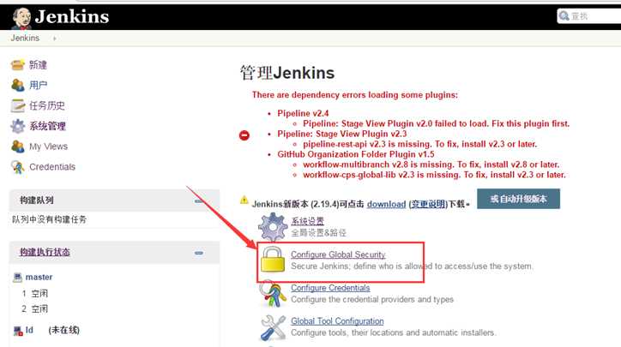Click the Jenkins butler logo icon
Screen dimensions: 621x347
pyautogui.click(x=21, y=18)
